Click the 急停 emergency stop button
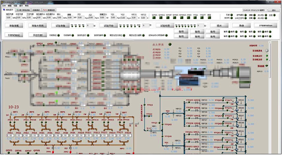 [x=241, y=26]
